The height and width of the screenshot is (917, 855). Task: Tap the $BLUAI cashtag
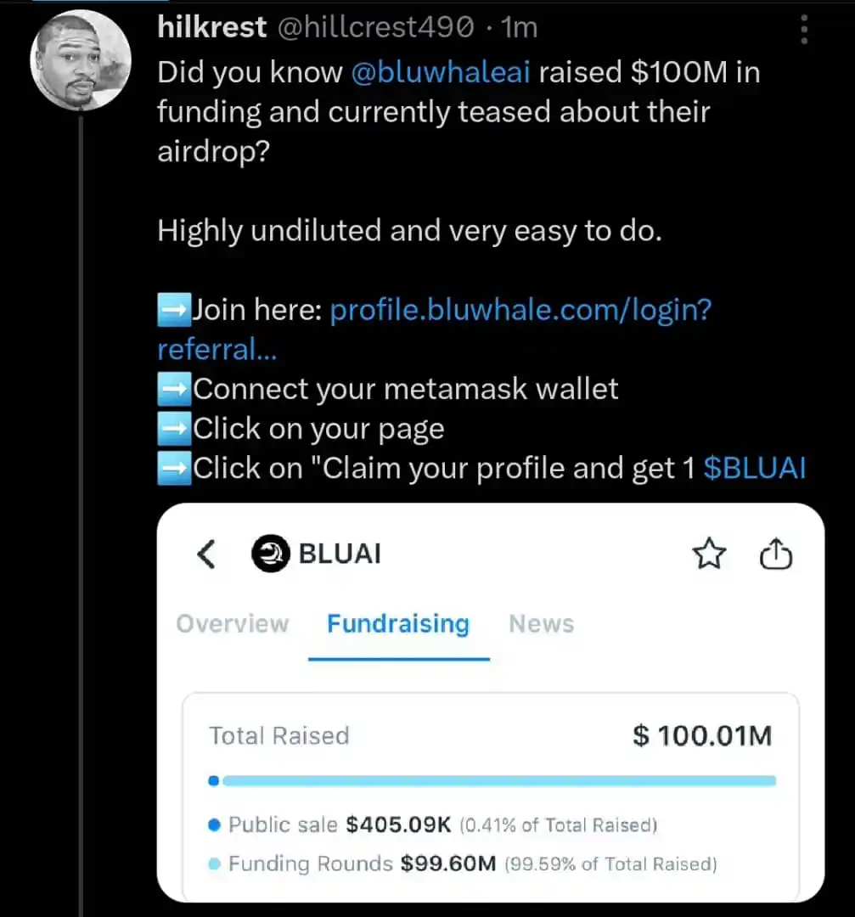click(755, 468)
